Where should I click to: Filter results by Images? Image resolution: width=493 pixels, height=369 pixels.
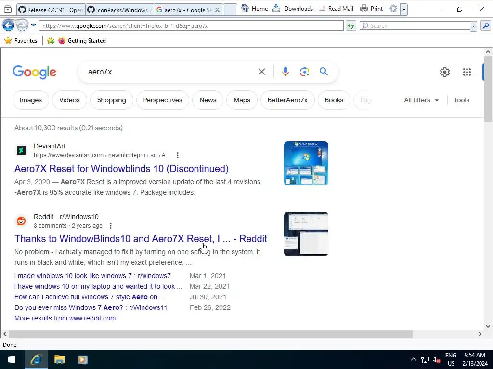pos(31,100)
